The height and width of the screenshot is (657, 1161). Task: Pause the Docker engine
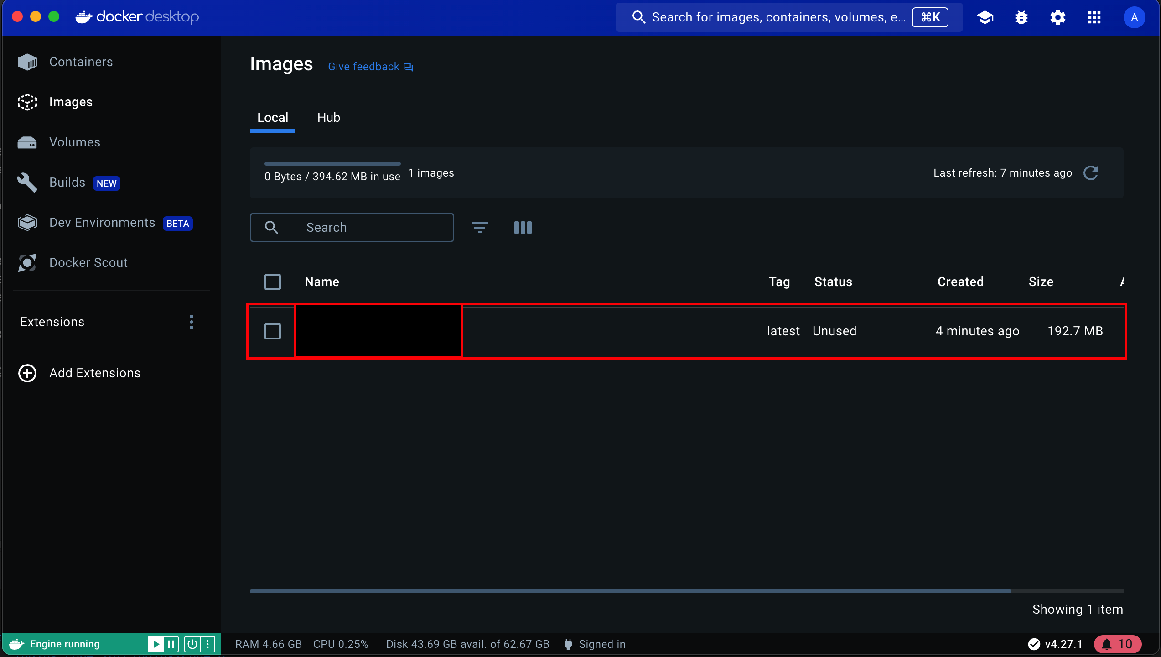(x=171, y=644)
